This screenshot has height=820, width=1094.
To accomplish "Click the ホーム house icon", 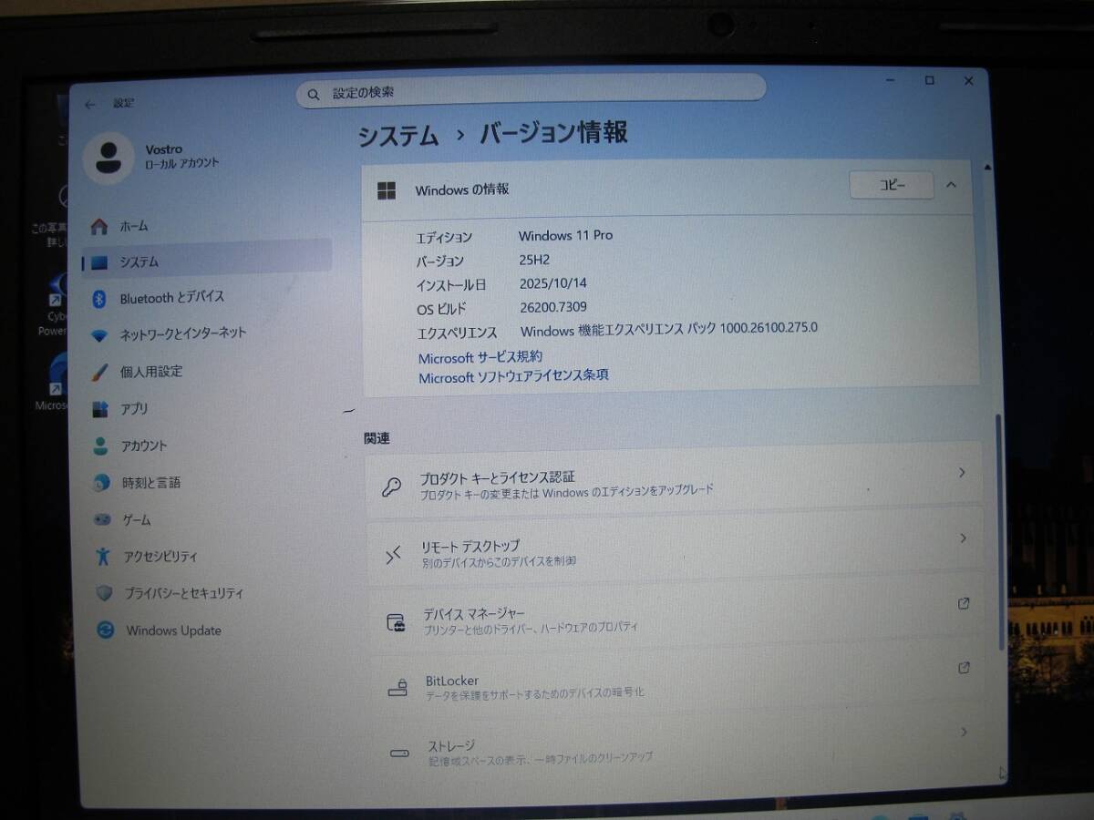I will pyautogui.click(x=100, y=226).
